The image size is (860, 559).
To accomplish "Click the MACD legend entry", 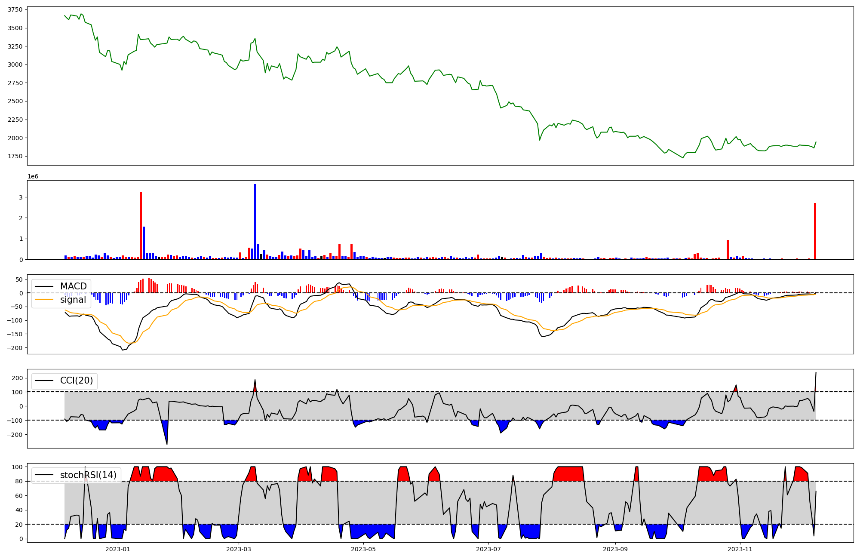I will point(73,286).
